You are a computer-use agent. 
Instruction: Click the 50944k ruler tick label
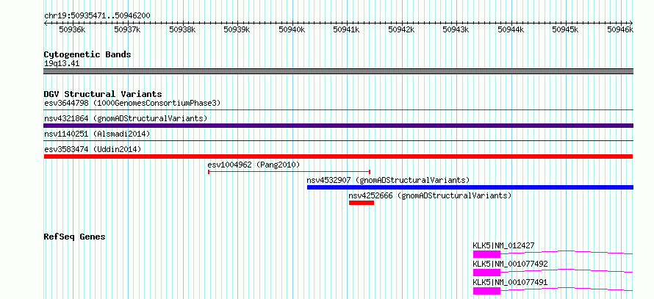pyautogui.click(x=511, y=29)
